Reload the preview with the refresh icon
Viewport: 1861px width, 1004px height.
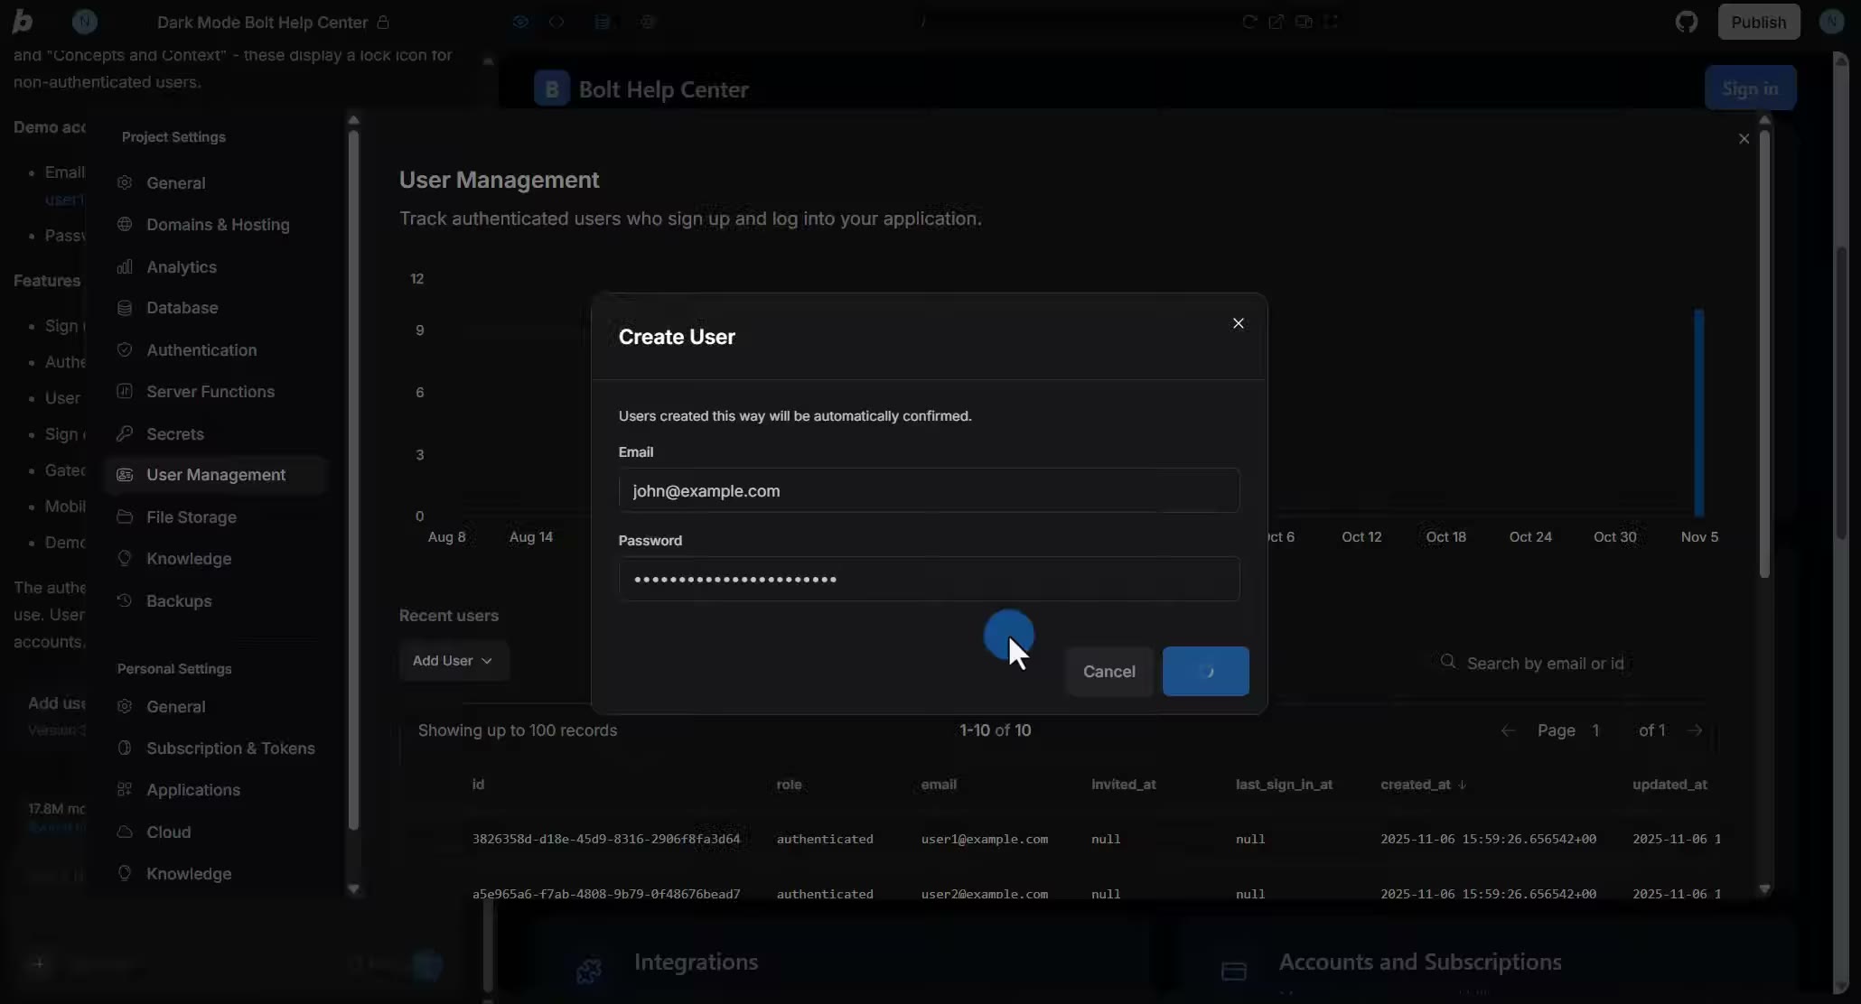click(1249, 22)
